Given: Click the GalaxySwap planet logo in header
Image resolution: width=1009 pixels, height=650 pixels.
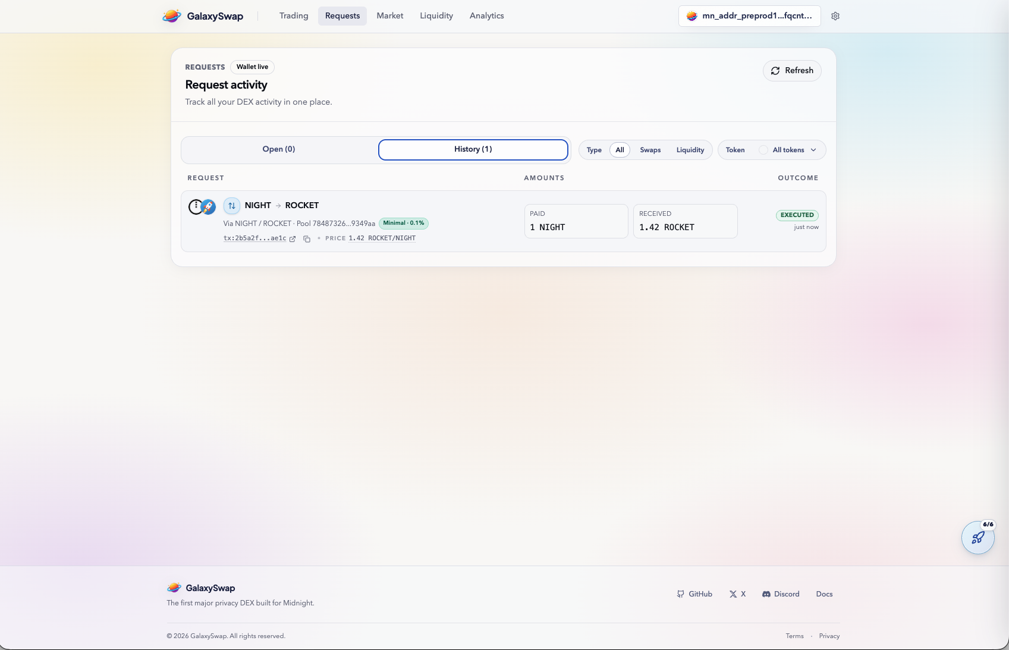Looking at the screenshot, I should pyautogui.click(x=172, y=16).
